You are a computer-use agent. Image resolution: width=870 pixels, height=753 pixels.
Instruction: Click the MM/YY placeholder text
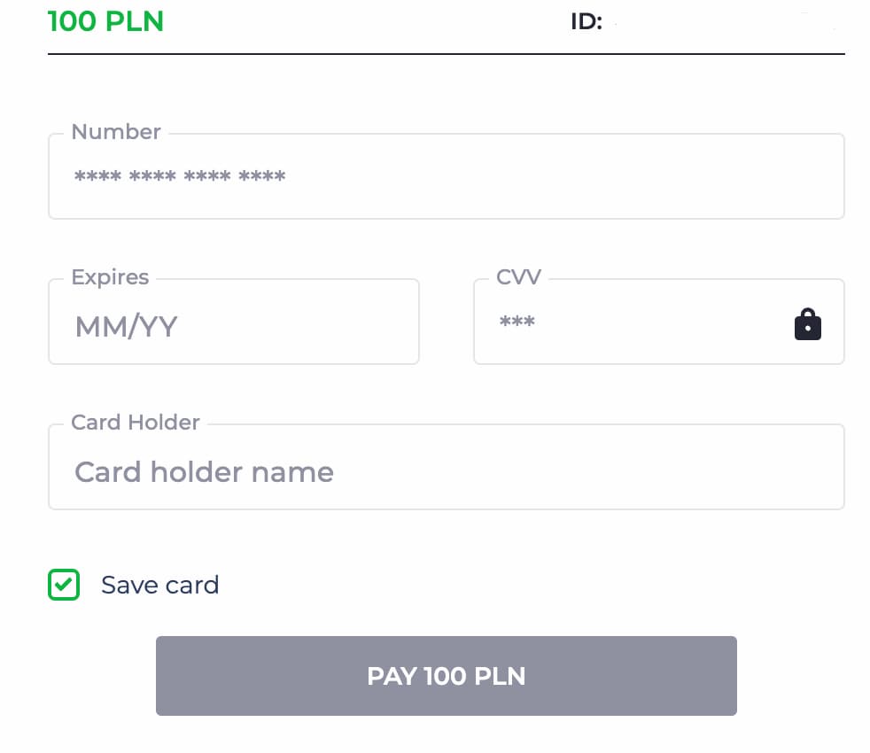point(126,326)
